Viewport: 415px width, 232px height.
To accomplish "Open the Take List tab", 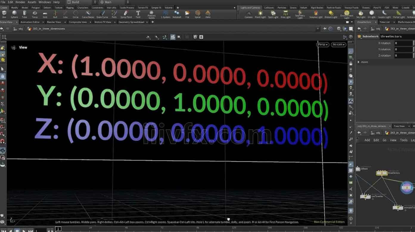I will [x=385, y=22].
